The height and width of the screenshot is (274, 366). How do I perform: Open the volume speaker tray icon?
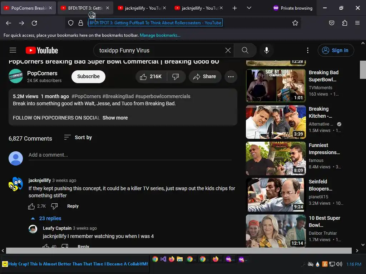[x=339, y=264]
